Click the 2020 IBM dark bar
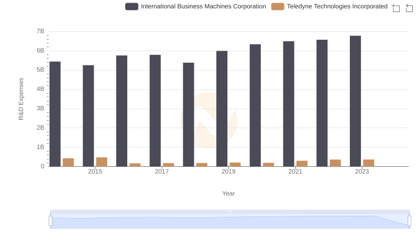419x241 pixels. pyautogui.click(x=256, y=106)
